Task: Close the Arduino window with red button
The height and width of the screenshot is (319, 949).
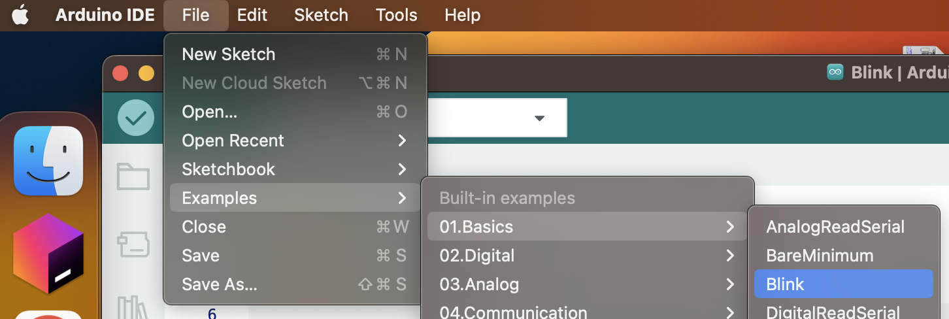Action: click(120, 73)
